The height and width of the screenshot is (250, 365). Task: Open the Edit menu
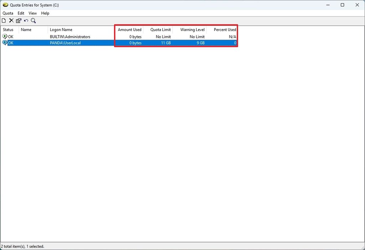21,13
